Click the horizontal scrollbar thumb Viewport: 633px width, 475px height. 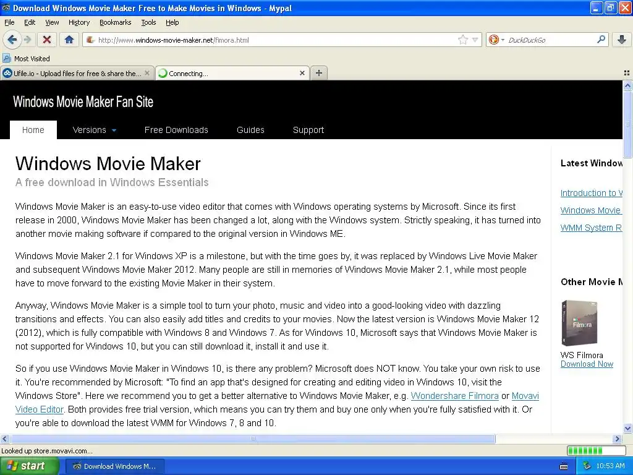[x=253, y=439]
